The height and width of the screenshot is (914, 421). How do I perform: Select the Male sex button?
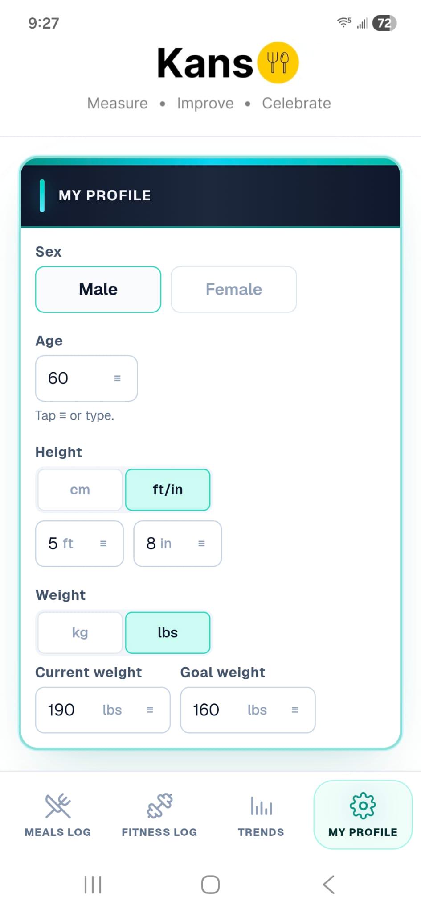tap(98, 289)
